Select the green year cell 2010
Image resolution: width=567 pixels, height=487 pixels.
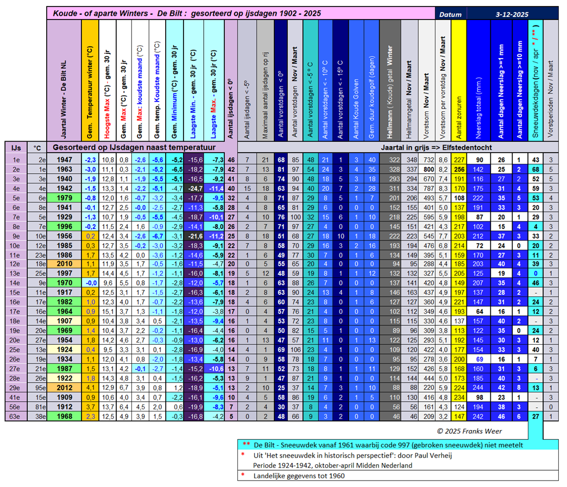click(64, 263)
